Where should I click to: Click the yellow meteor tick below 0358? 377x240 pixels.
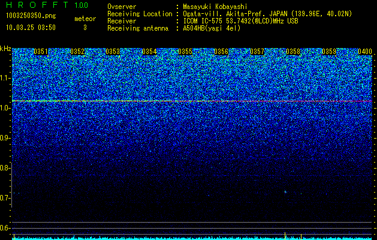[x=285, y=236]
